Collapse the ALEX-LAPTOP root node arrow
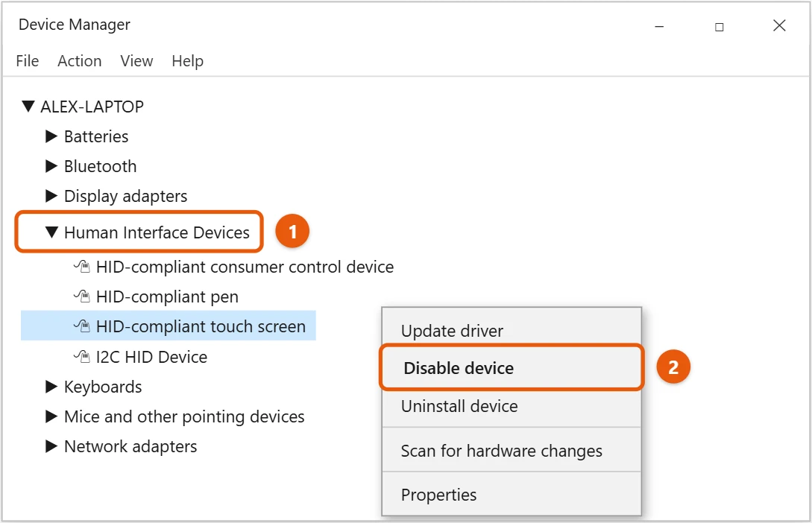This screenshot has width=812, height=523. [x=28, y=107]
